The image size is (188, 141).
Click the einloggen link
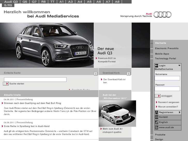coord(167,96)
